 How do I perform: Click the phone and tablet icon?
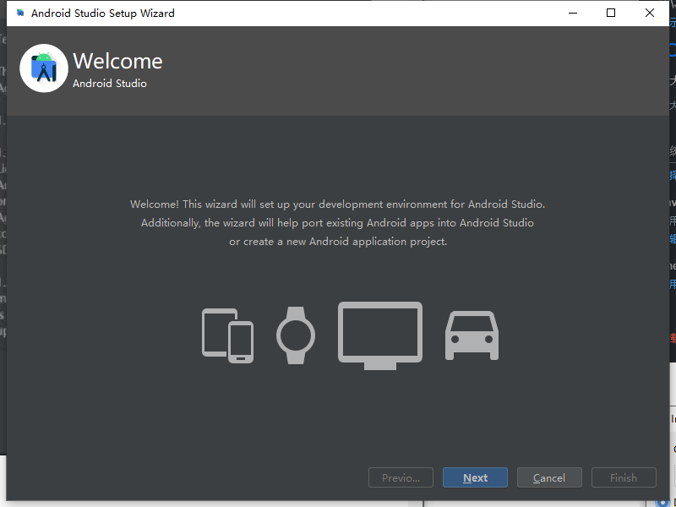[227, 335]
